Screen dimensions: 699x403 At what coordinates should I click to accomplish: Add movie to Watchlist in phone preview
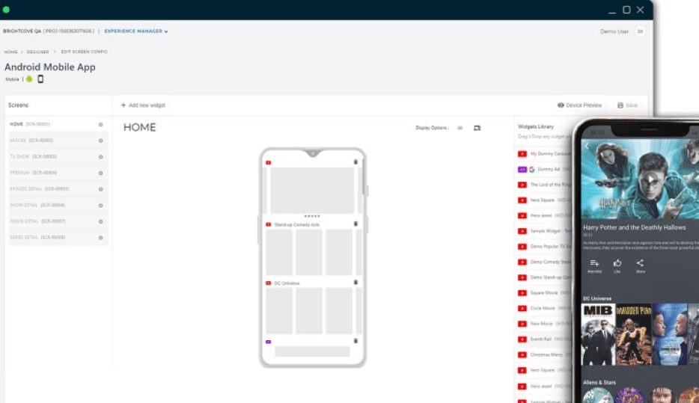click(594, 264)
